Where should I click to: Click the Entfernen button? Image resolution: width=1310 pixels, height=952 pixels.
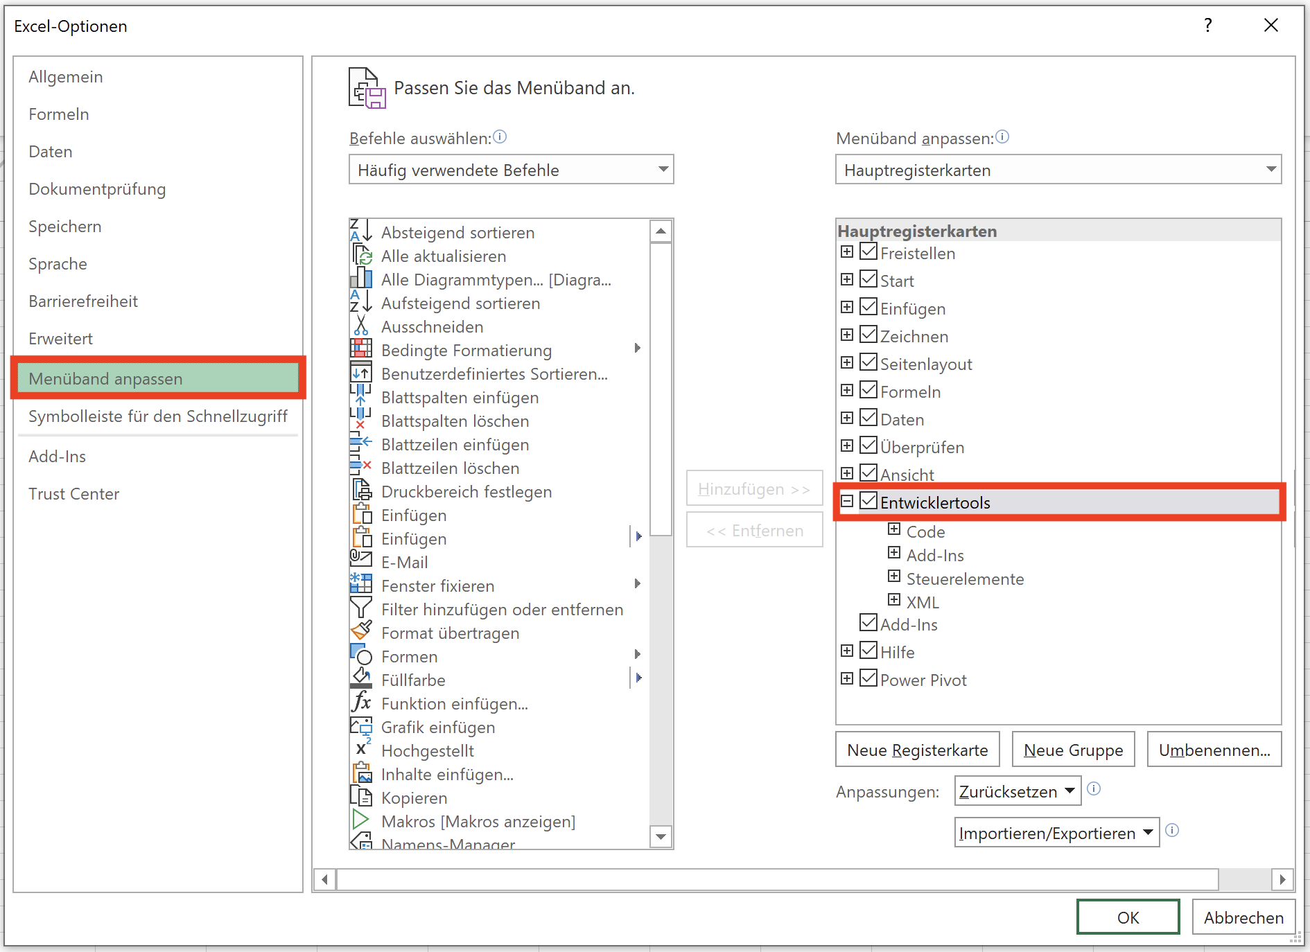(755, 530)
